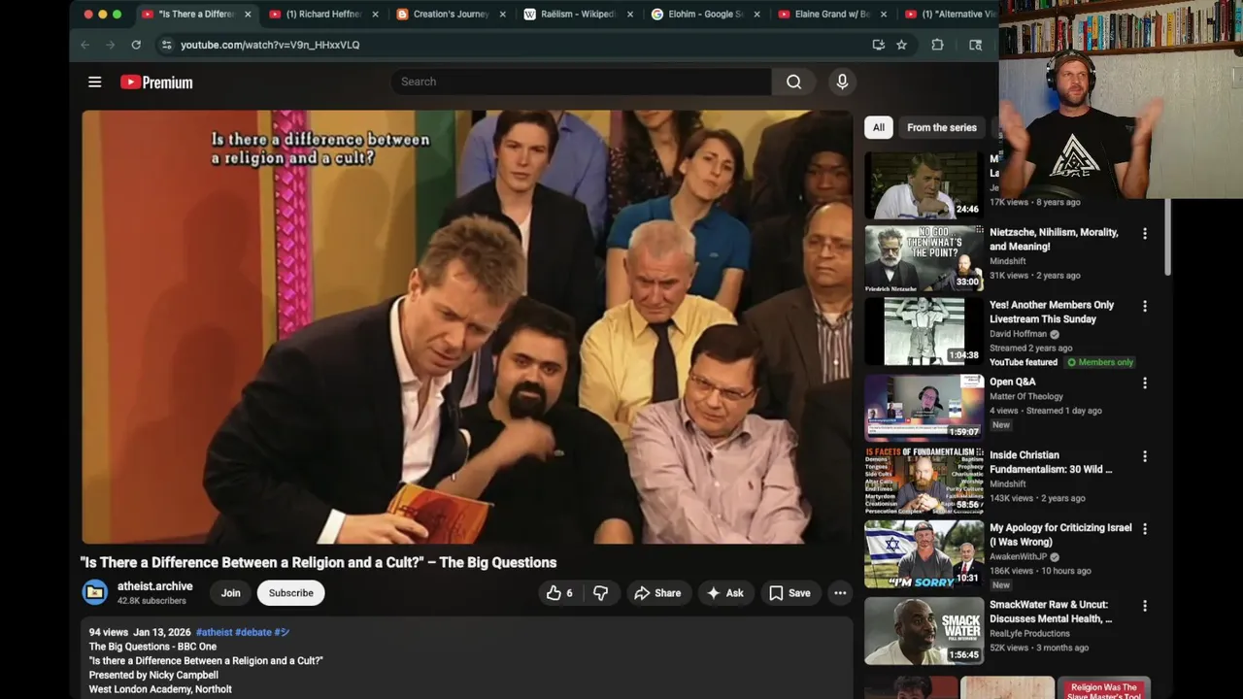Bookmark this page with star icon

pos(901,45)
